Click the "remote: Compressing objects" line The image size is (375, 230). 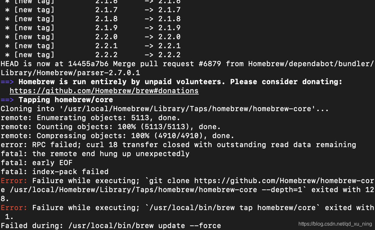point(117,136)
